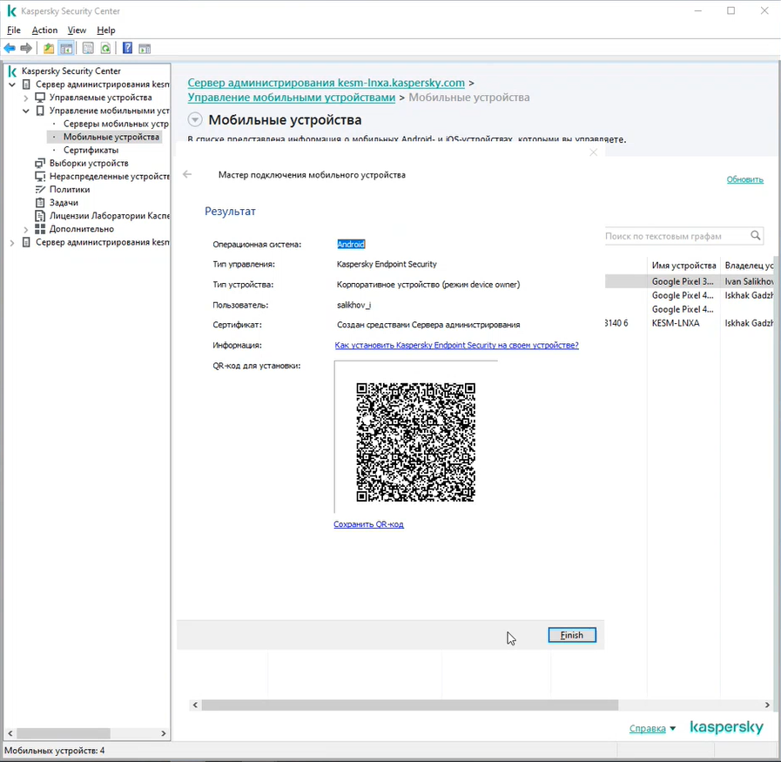Click the blue Help question mark icon
Screen dimensions: 781x762
point(127,48)
